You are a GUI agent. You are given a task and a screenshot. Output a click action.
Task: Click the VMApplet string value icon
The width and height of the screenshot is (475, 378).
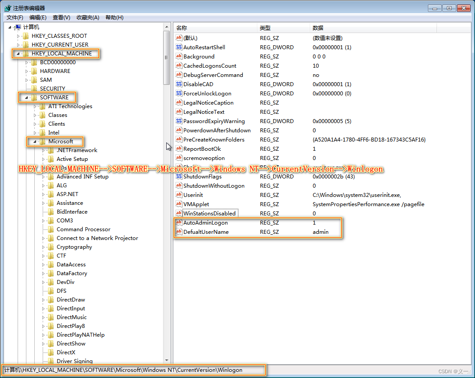[179, 204]
